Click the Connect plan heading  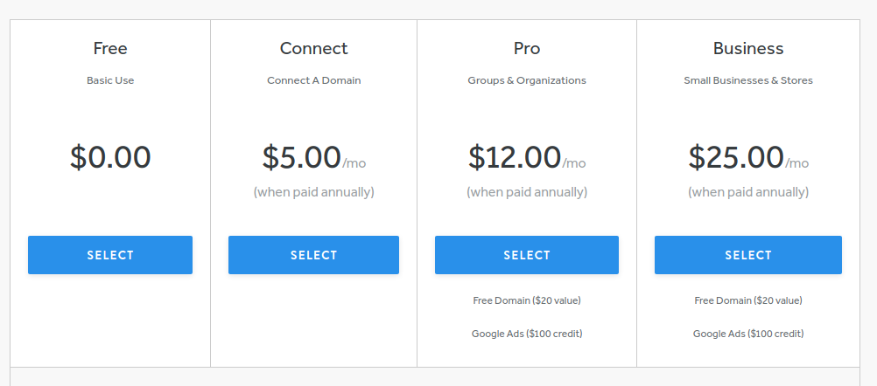pyautogui.click(x=313, y=48)
